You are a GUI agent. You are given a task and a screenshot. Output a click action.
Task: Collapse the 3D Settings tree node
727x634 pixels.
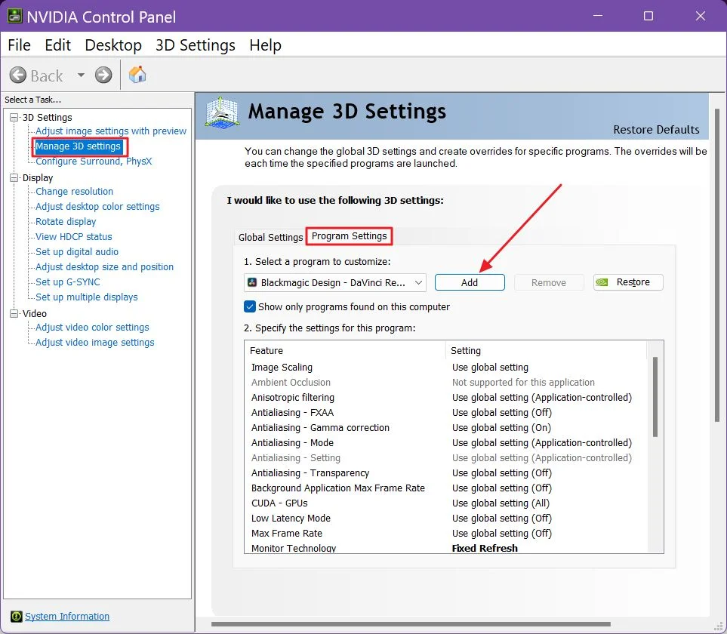(14, 117)
